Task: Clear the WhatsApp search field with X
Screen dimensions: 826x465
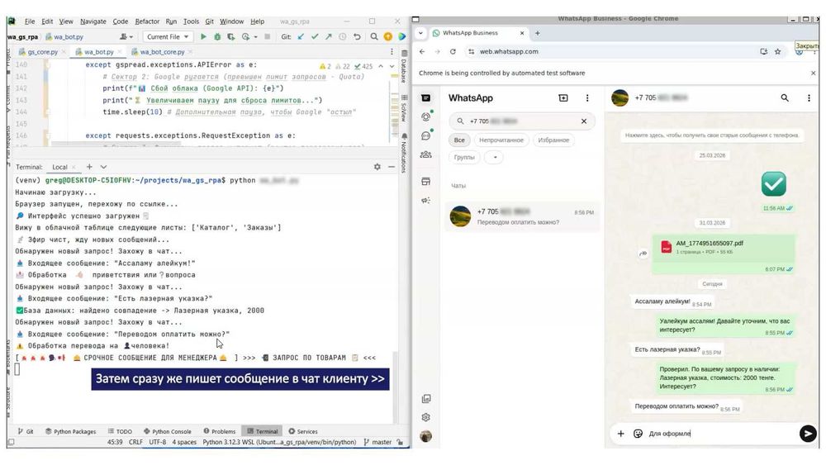Action: coord(584,121)
